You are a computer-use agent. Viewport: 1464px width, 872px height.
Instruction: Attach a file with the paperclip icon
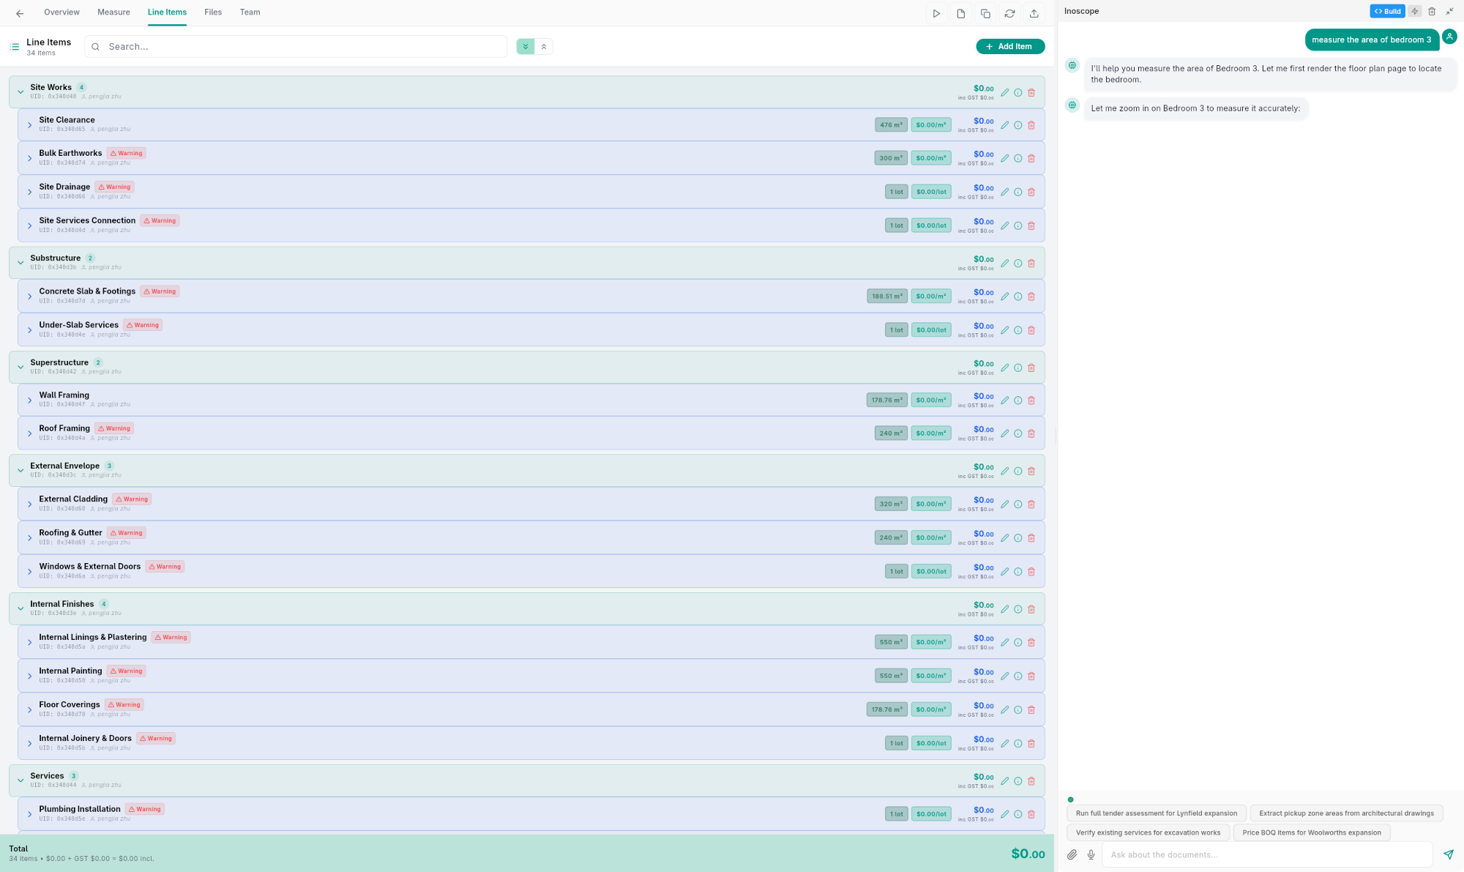[1072, 854]
